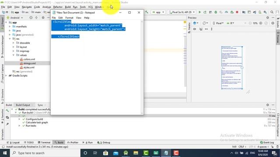Collapse all in Project panel

point(36,17)
